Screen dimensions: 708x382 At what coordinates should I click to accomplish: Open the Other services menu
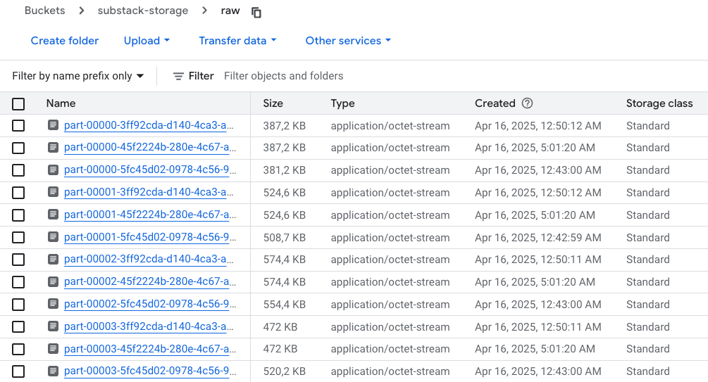(347, 41)
